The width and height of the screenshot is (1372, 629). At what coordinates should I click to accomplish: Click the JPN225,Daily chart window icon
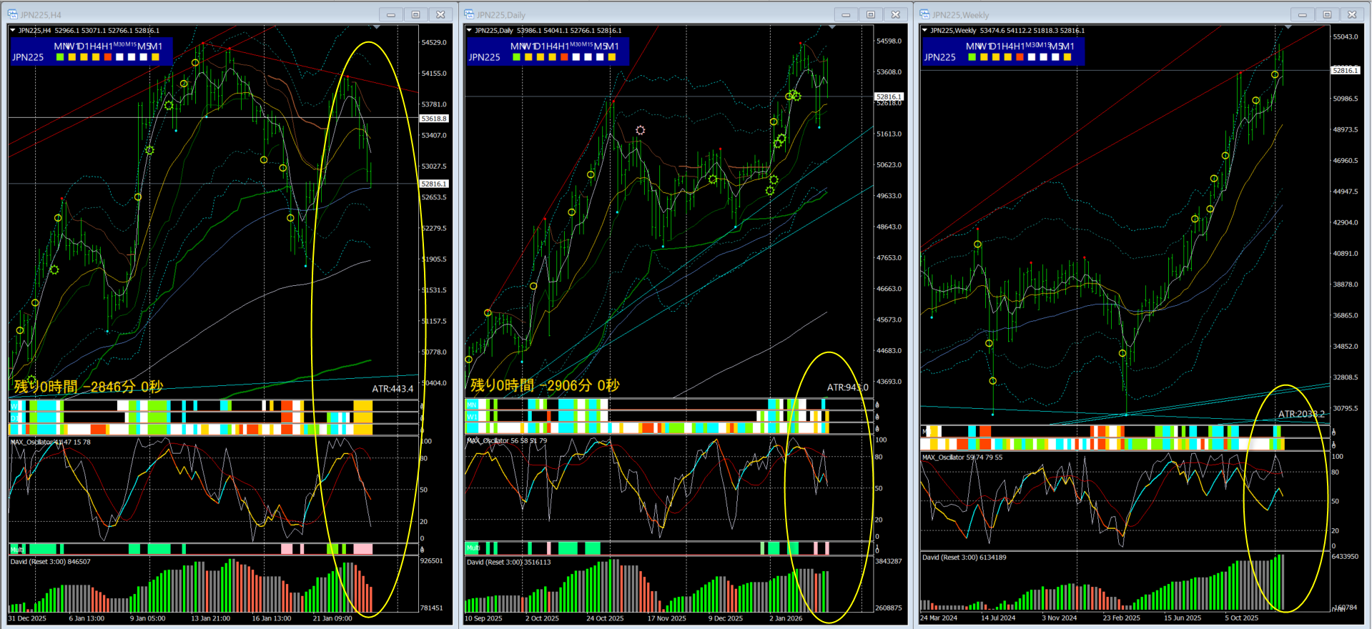click(469, 14)
